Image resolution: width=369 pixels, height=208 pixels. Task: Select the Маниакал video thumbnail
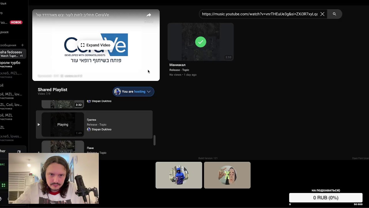click(201, 42)
